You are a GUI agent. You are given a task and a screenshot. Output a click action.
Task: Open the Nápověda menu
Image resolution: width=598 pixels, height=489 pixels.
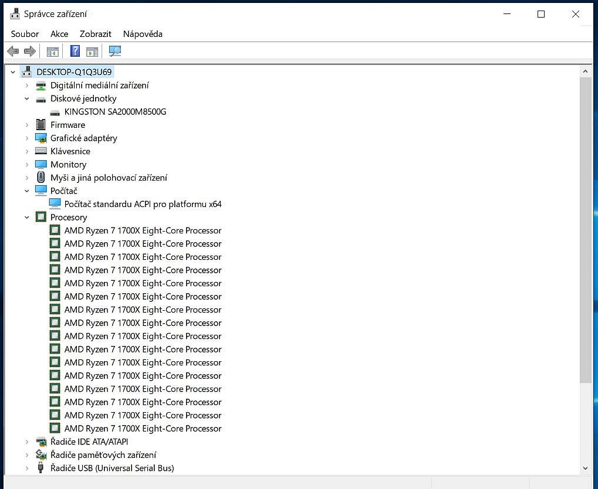click(143, 34)
